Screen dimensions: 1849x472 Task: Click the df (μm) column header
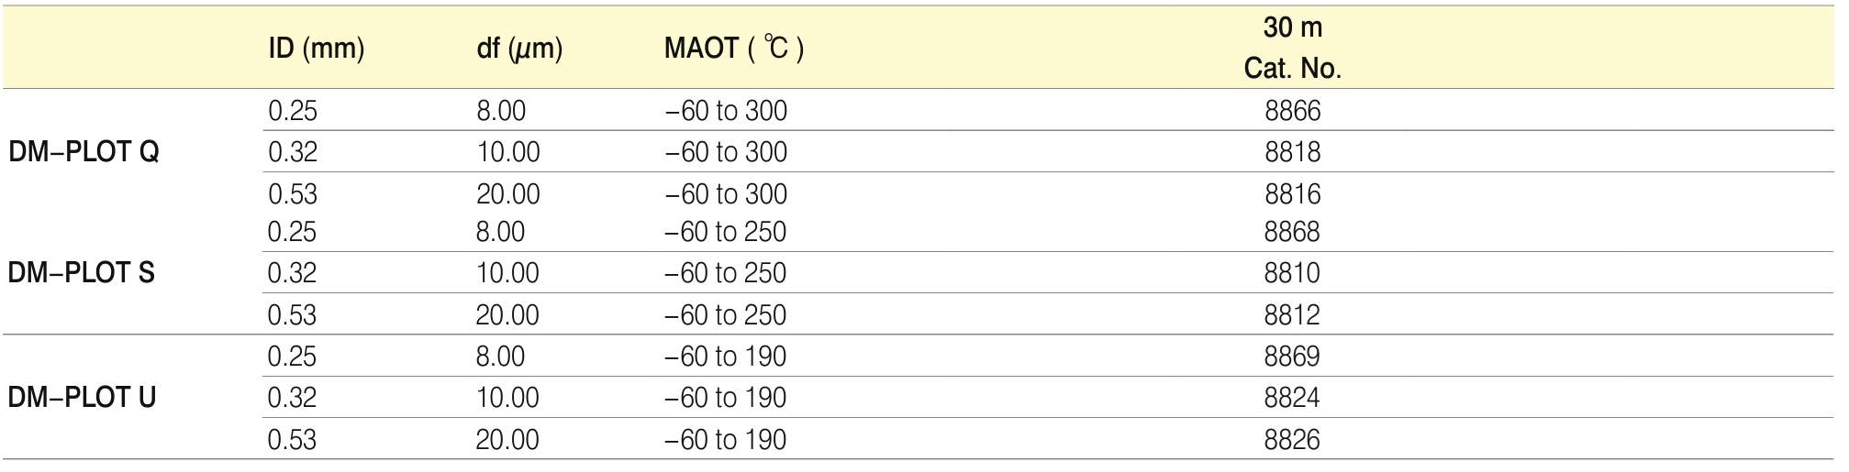[519, 49]
